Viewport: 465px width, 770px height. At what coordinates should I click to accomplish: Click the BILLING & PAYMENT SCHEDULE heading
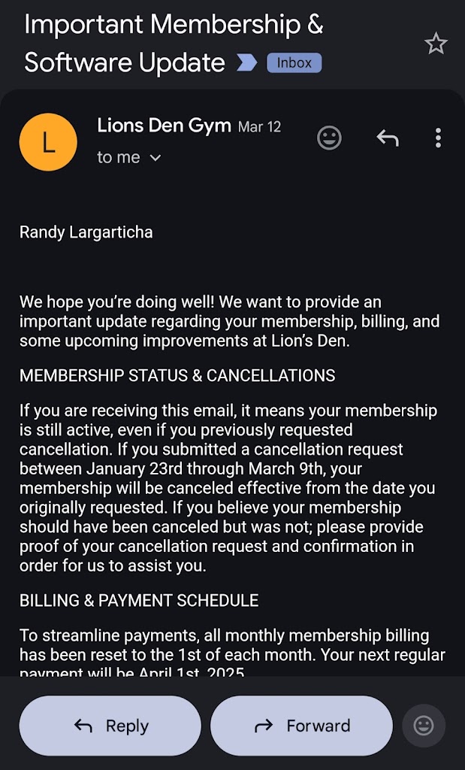139,600
